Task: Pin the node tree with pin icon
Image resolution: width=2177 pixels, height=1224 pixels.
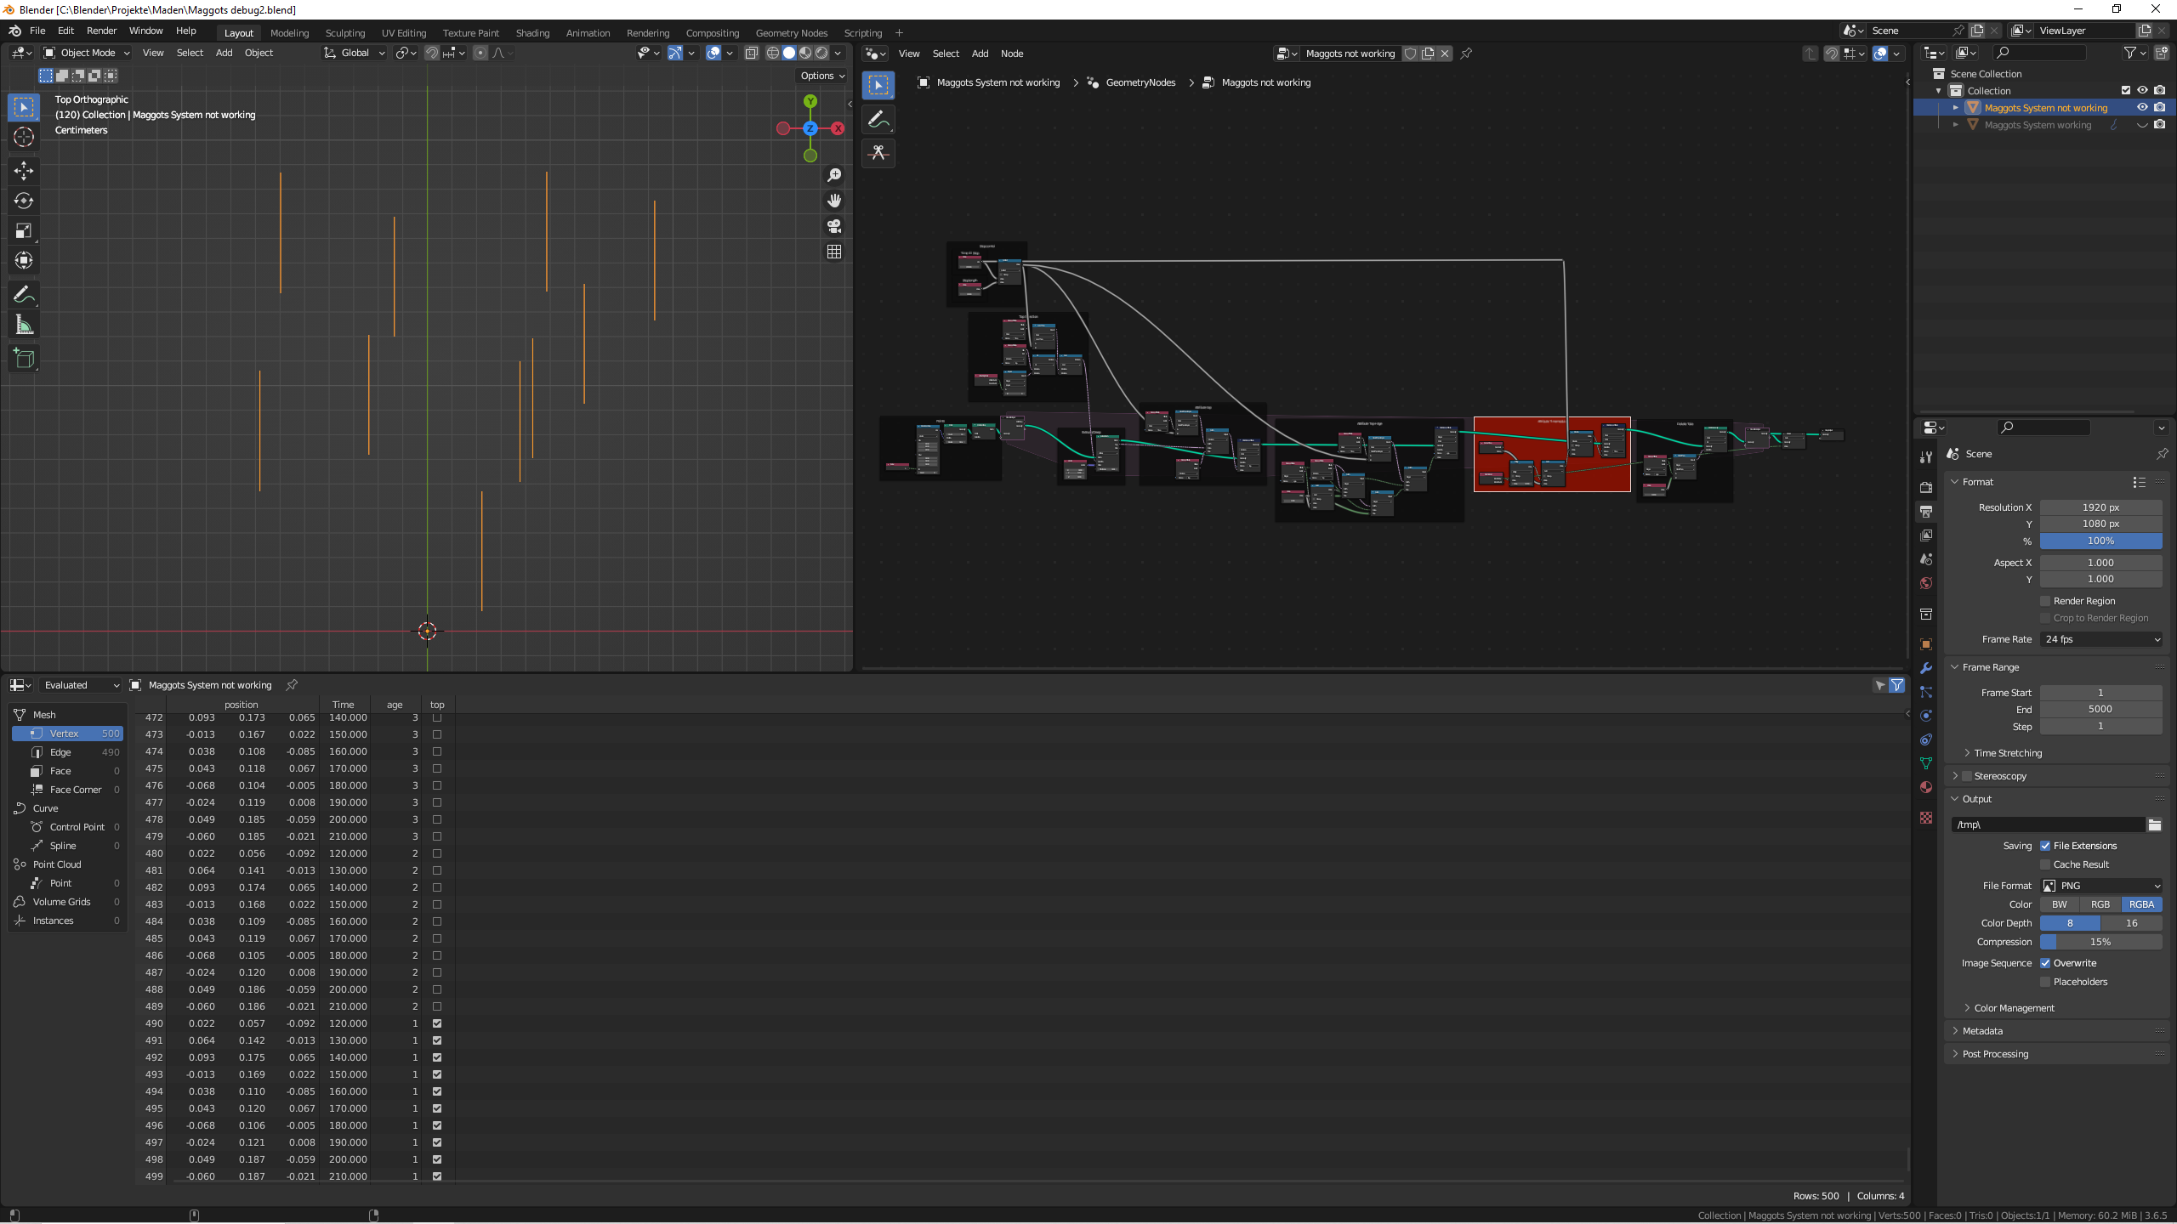Action: [1466, 54]
